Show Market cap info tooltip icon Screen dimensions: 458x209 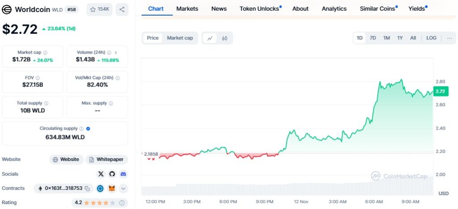[45, 53]
